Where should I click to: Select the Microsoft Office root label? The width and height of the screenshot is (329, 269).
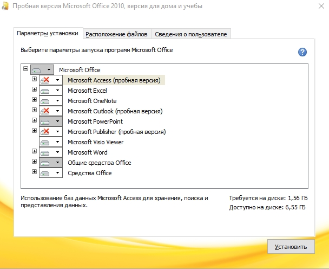pyautogui.click(x=80, y=70)
